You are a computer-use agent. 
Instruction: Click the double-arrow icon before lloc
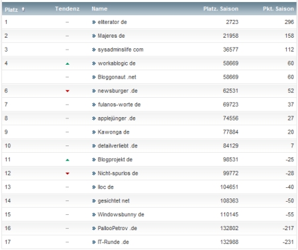pos(94,187)
